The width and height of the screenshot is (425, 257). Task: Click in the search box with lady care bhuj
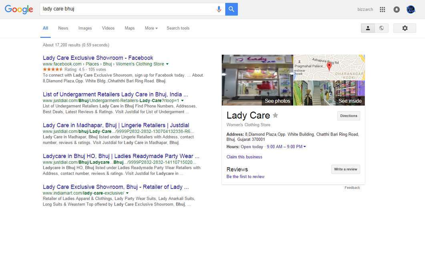pyautogui.click(x=127, y=9)
